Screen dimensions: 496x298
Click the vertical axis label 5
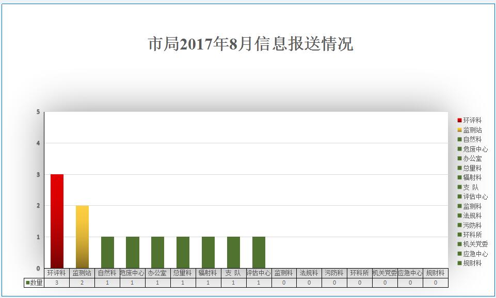click(x=38, y=112)
